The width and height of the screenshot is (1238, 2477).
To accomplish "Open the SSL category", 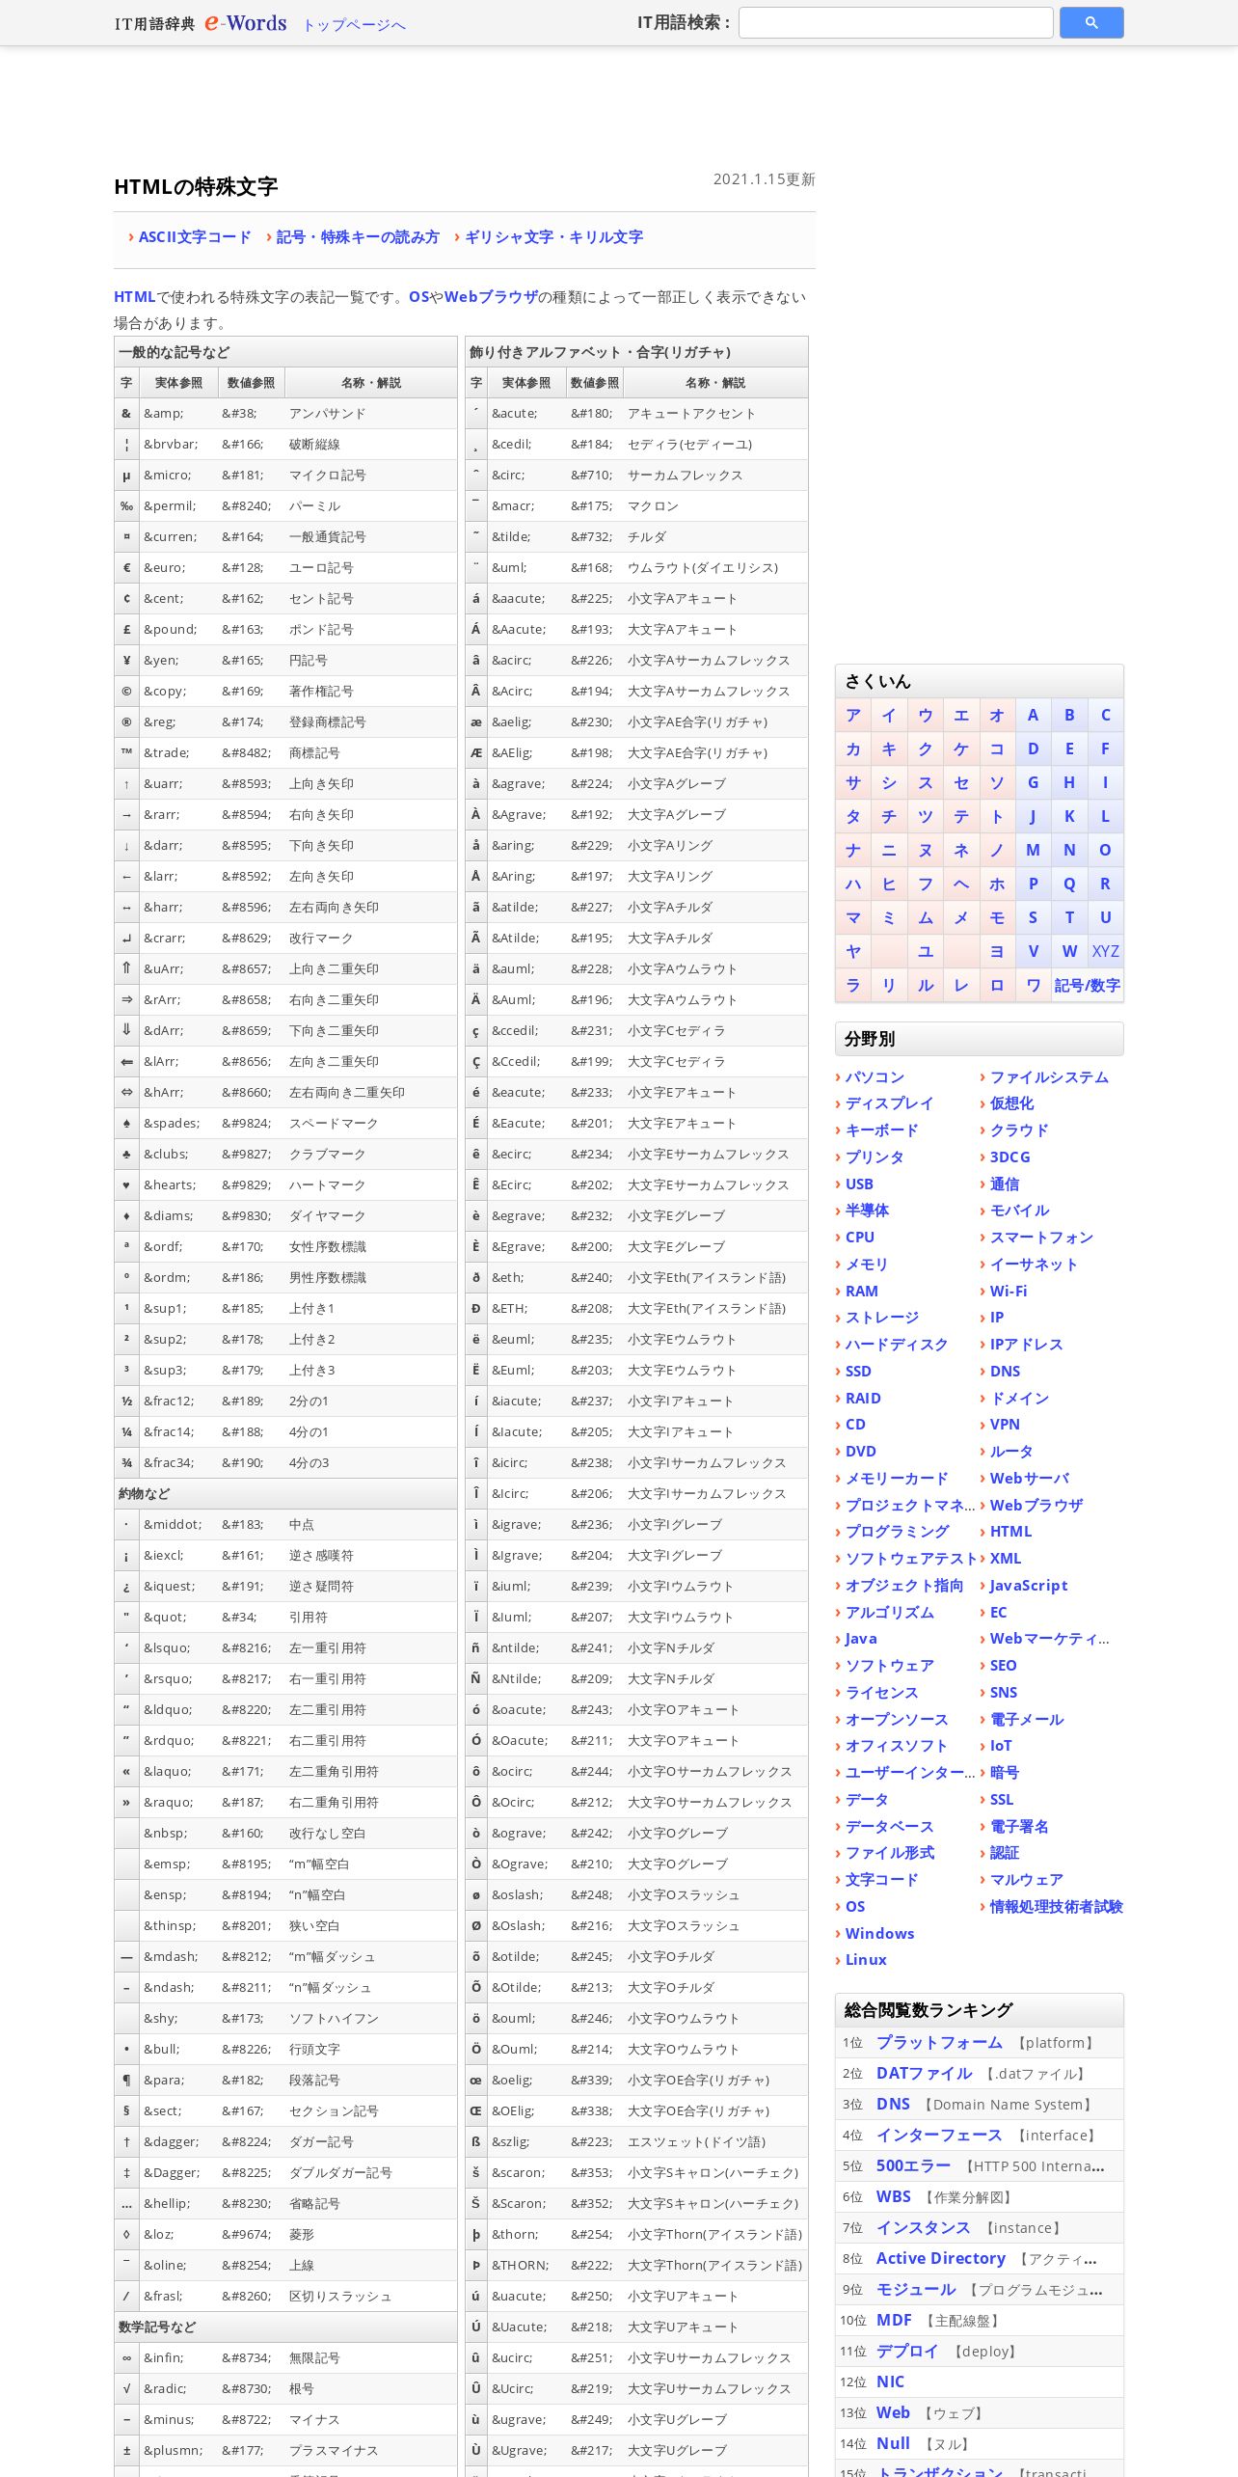I will point(1002,1800).
